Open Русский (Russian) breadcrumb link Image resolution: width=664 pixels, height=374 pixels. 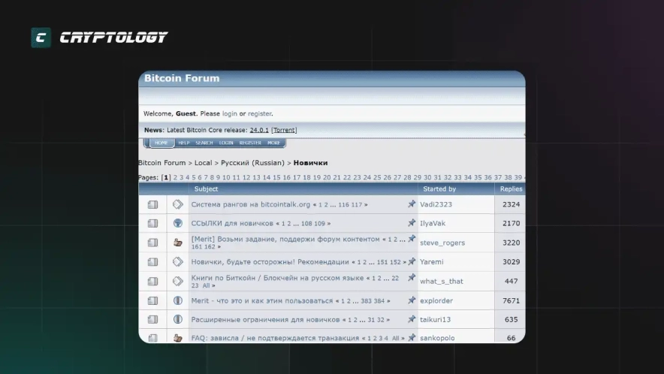click(x=252, y=163)
